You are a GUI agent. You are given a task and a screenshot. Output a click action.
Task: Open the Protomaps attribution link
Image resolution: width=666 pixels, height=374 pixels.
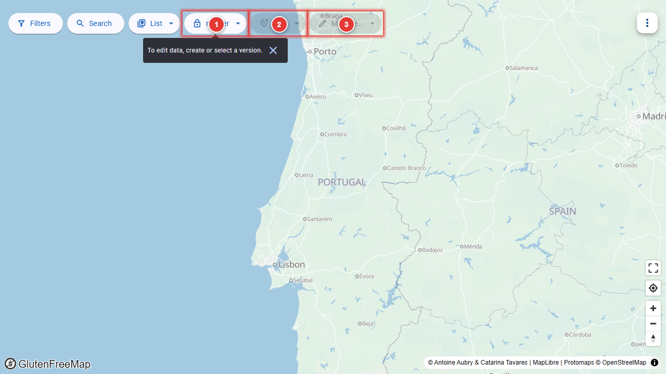pyautogui.click(x=579, y=363)
